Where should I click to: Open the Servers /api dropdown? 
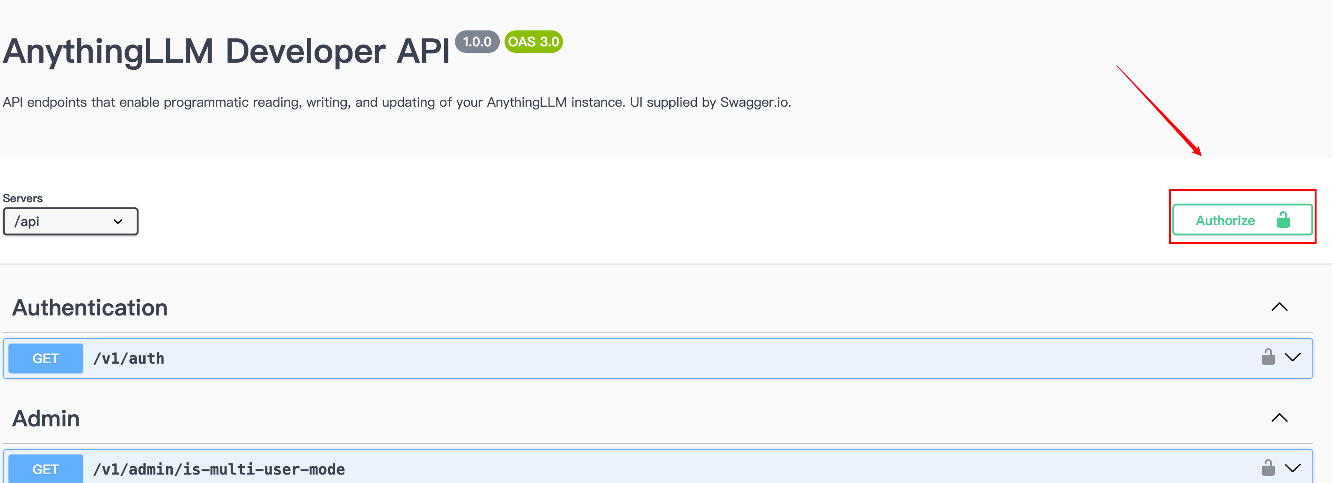[70, 222]
